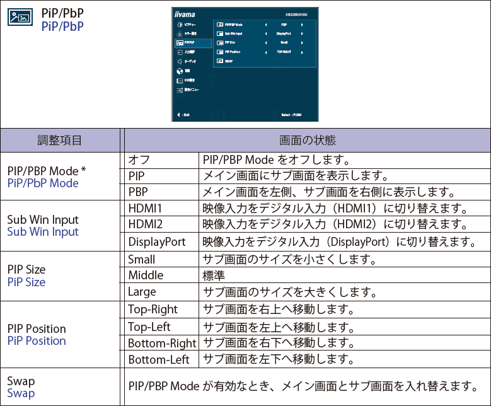Click right arrow on Sub Win Input row
The image size is (491, 406).
click(x=302, y=33)
